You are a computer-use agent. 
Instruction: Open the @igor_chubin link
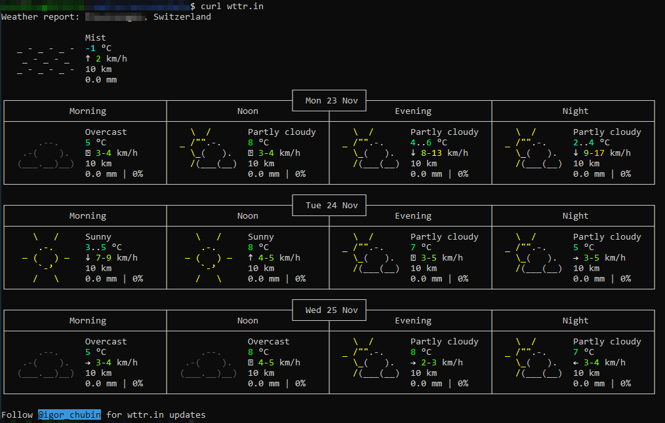click(x=70, y=414)
